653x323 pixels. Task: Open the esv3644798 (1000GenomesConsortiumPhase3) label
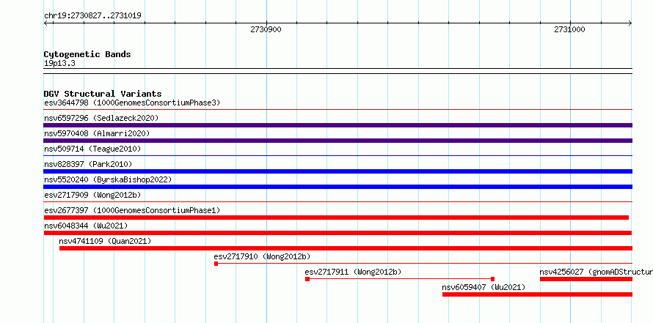[x=132, y=103]
